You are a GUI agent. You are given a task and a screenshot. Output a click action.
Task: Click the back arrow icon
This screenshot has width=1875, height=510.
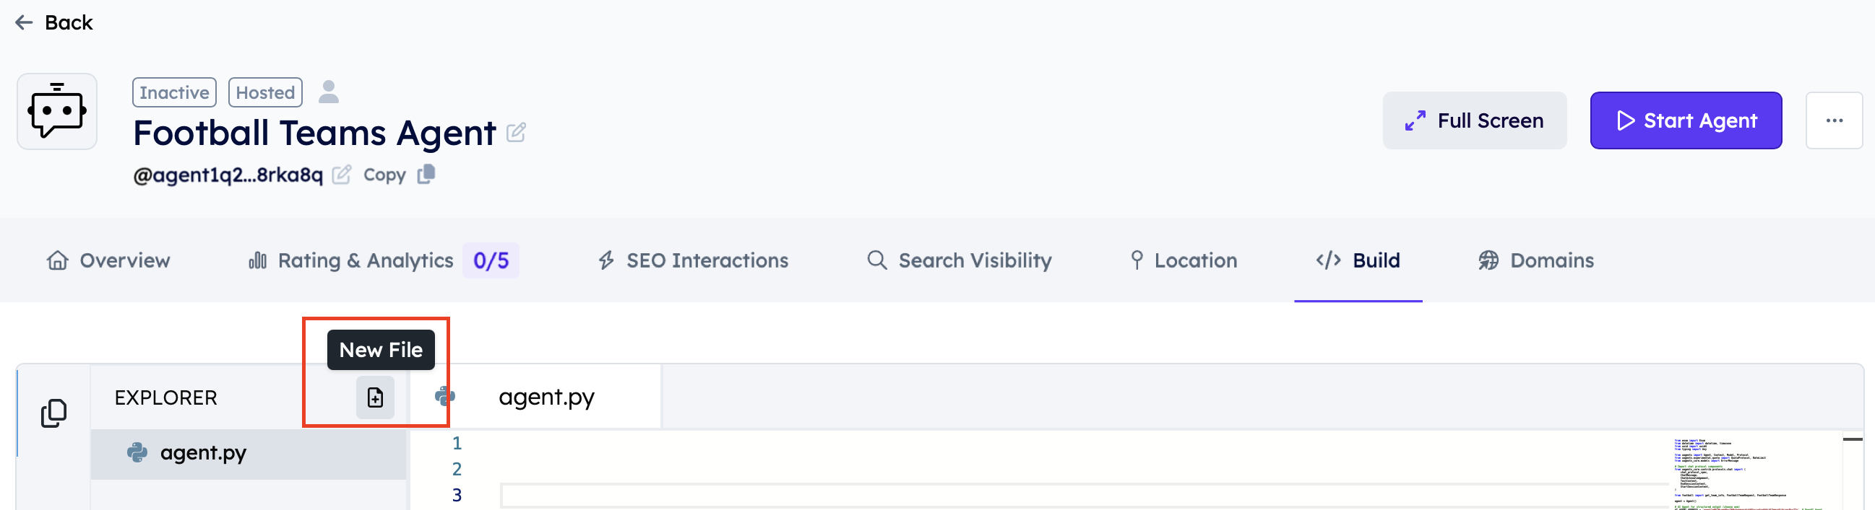24,22
